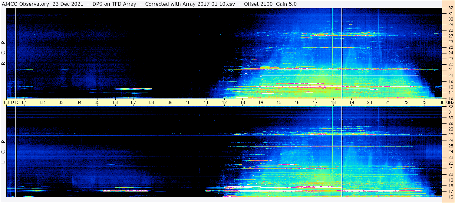Click the cyan vertical line at 18 UTC in RCP

(332, 45)
